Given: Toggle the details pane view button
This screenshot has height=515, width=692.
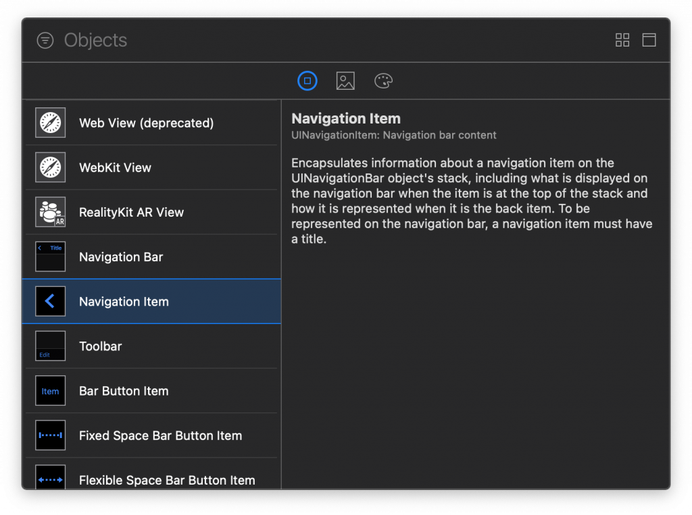Looking at the screenshot, I should (x=649, y=40).
